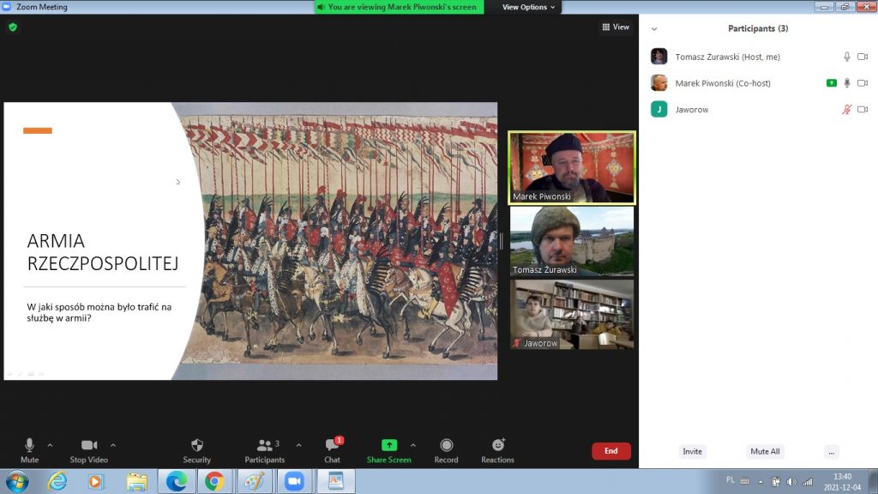Mute your microphone
Image resolution: width=878 pixels, height=494 pixels.
click(29, 449)
